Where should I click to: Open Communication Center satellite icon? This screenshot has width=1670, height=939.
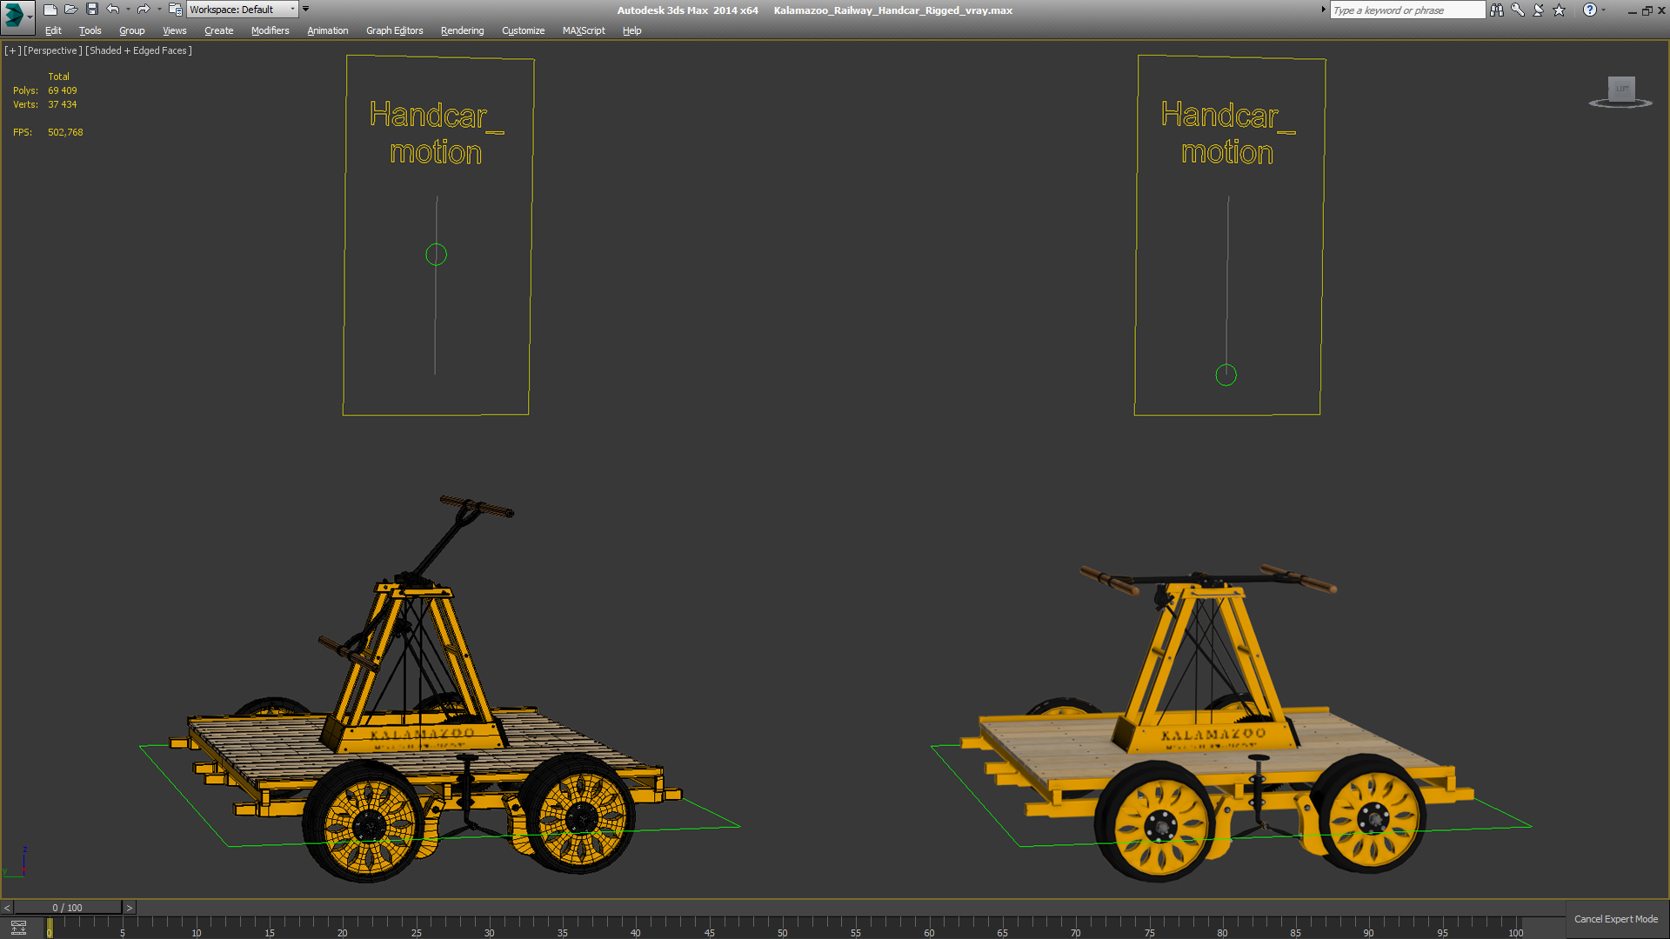(x=1539, y=10)
